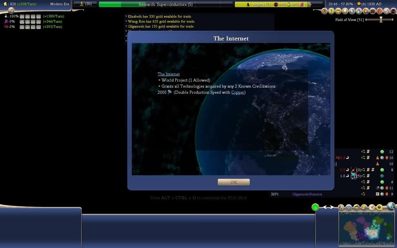
Task: Click the happy face in scoreboard row 6
Action: (382, 182)
